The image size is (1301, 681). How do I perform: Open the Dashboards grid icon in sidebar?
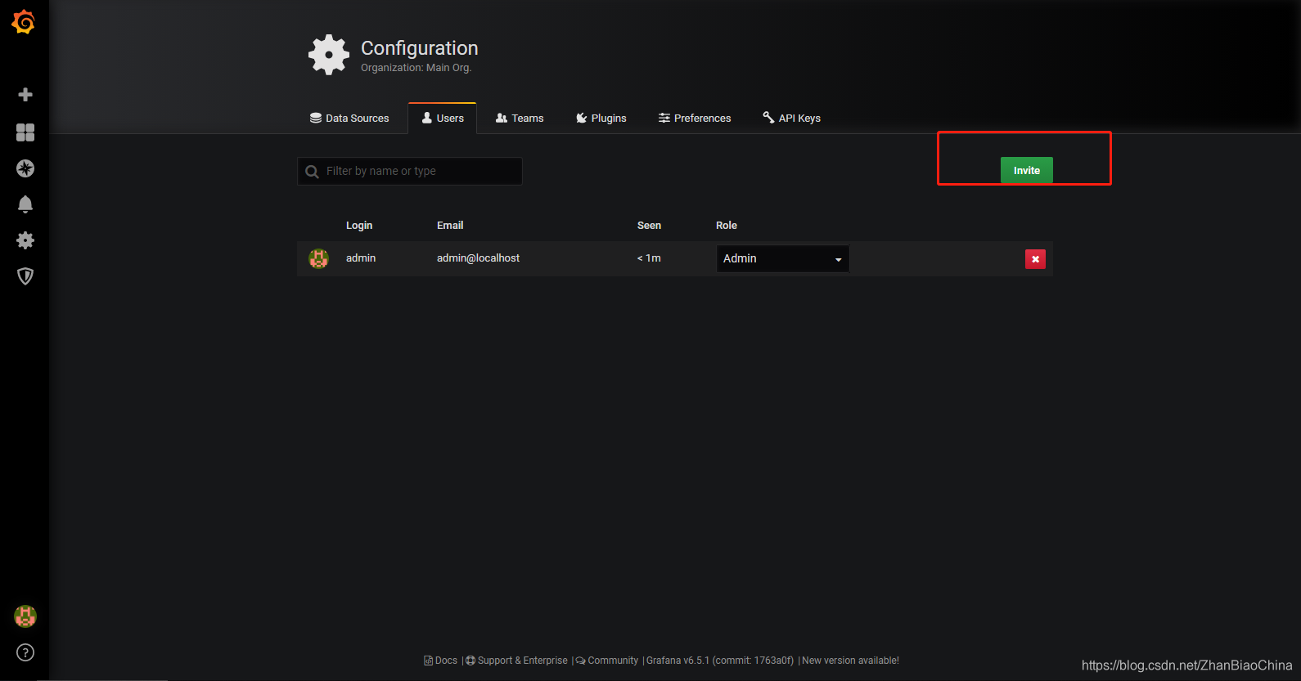[x=25, y=132]
